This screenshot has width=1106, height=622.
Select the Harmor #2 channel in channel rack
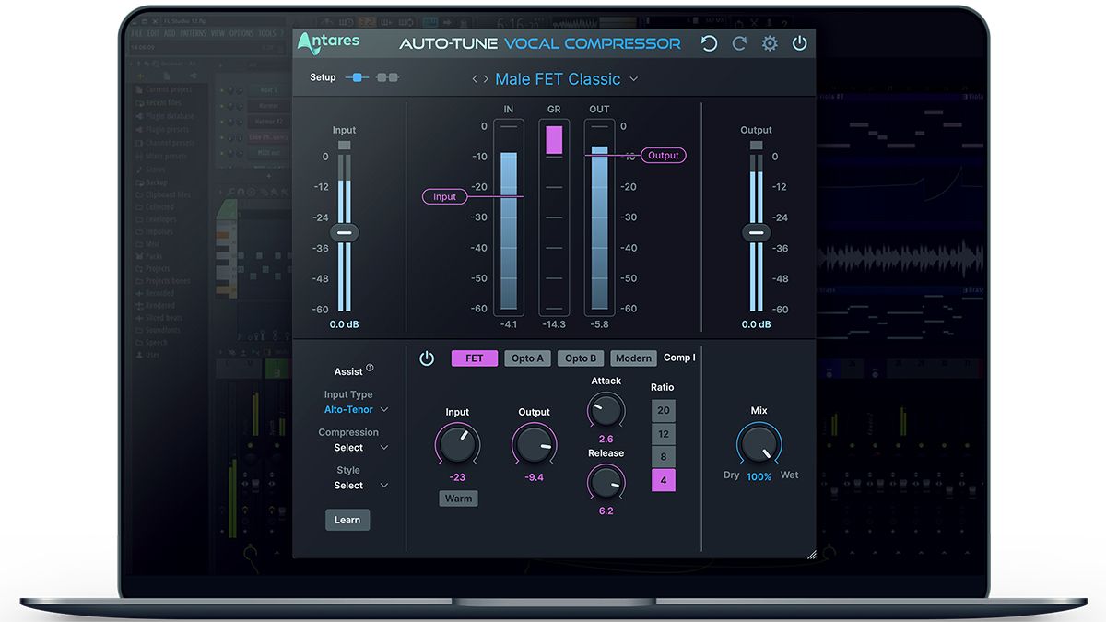(268, 122)
